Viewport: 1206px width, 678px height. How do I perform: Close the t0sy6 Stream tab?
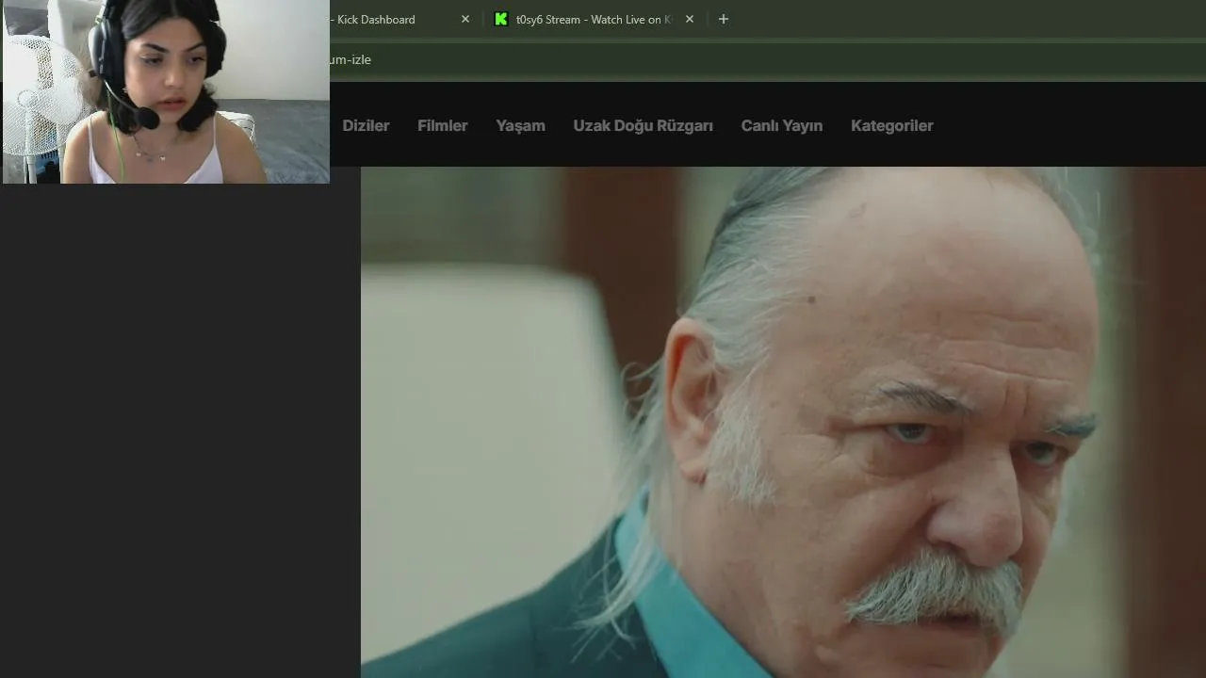tap(690, 19)
